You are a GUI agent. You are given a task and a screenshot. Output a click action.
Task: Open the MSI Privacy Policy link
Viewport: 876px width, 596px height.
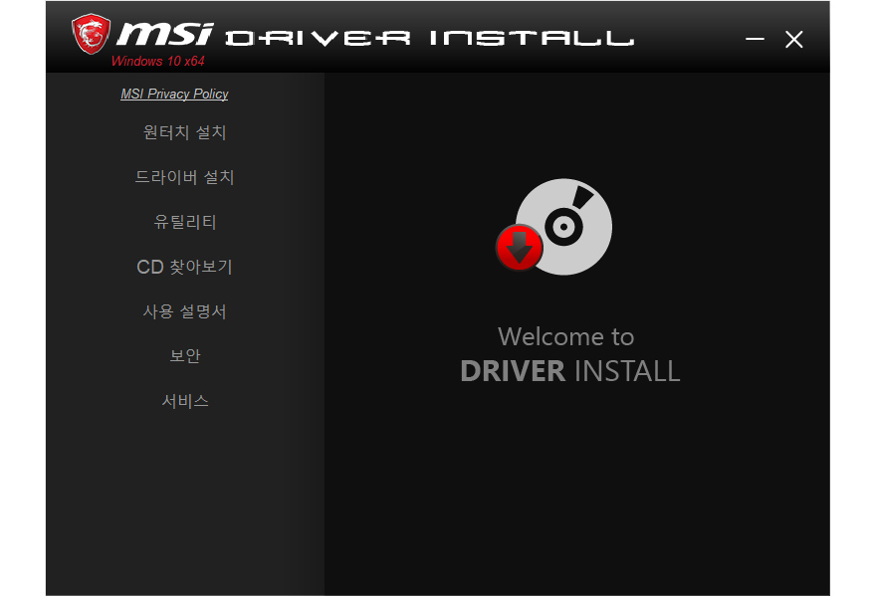(x=174, y=94)
